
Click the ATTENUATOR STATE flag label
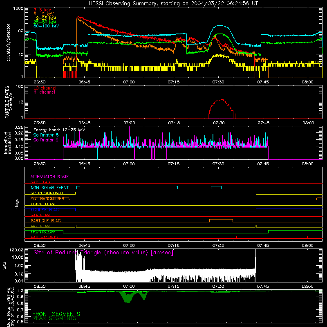tap(49, 177)
